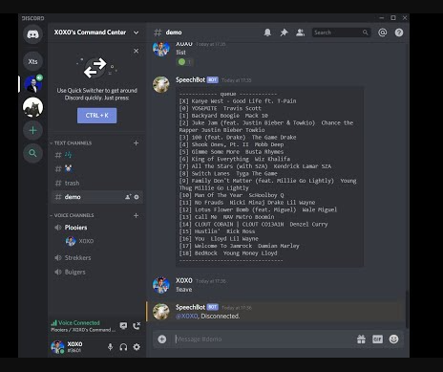This screenshot has height=372, width=443.
Task: Open Discord home direct messages icon
Action: [x=32, y=34]
